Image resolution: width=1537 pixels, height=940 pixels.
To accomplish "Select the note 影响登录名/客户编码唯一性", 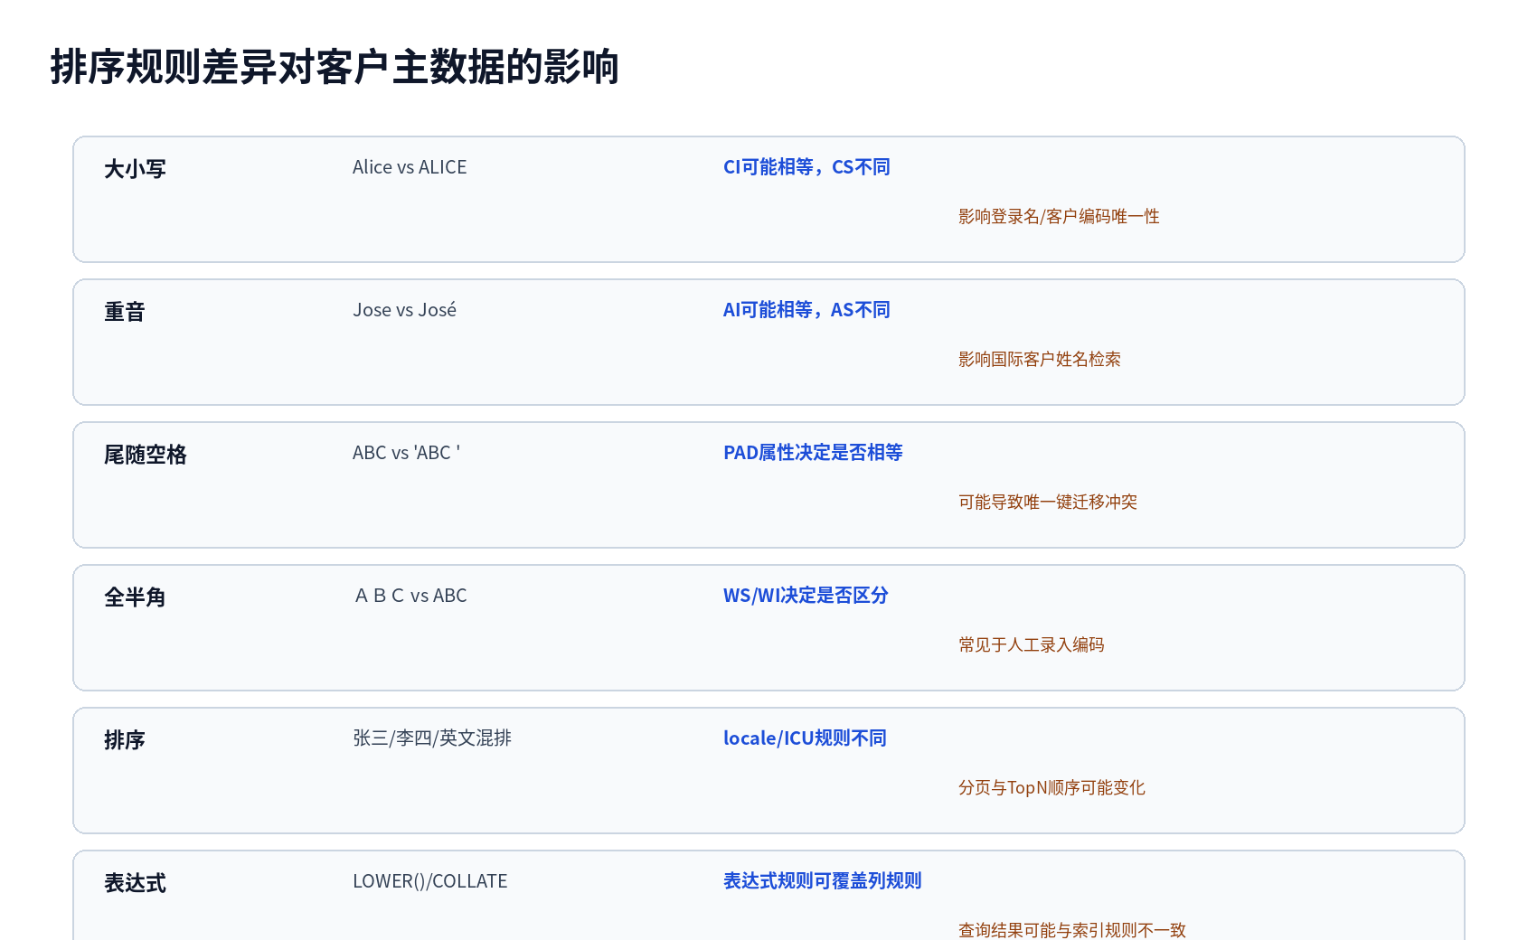I will coord(1059,216).
